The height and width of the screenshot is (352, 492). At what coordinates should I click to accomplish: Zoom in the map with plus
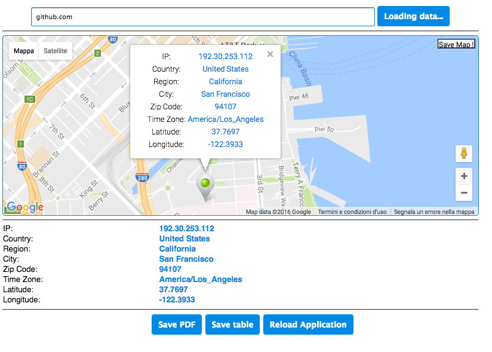(464, 176)
